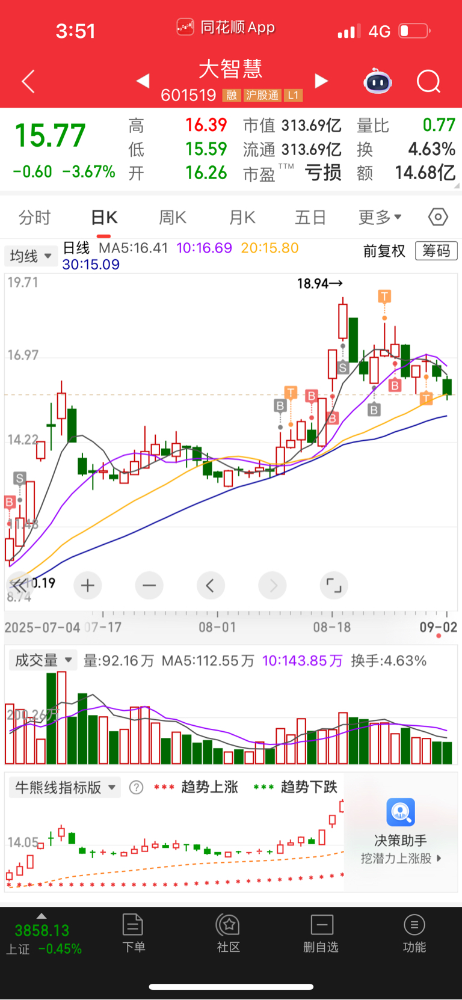Tap the 融 margin tag
The image size is (462, 1000).
click(232, 95)
